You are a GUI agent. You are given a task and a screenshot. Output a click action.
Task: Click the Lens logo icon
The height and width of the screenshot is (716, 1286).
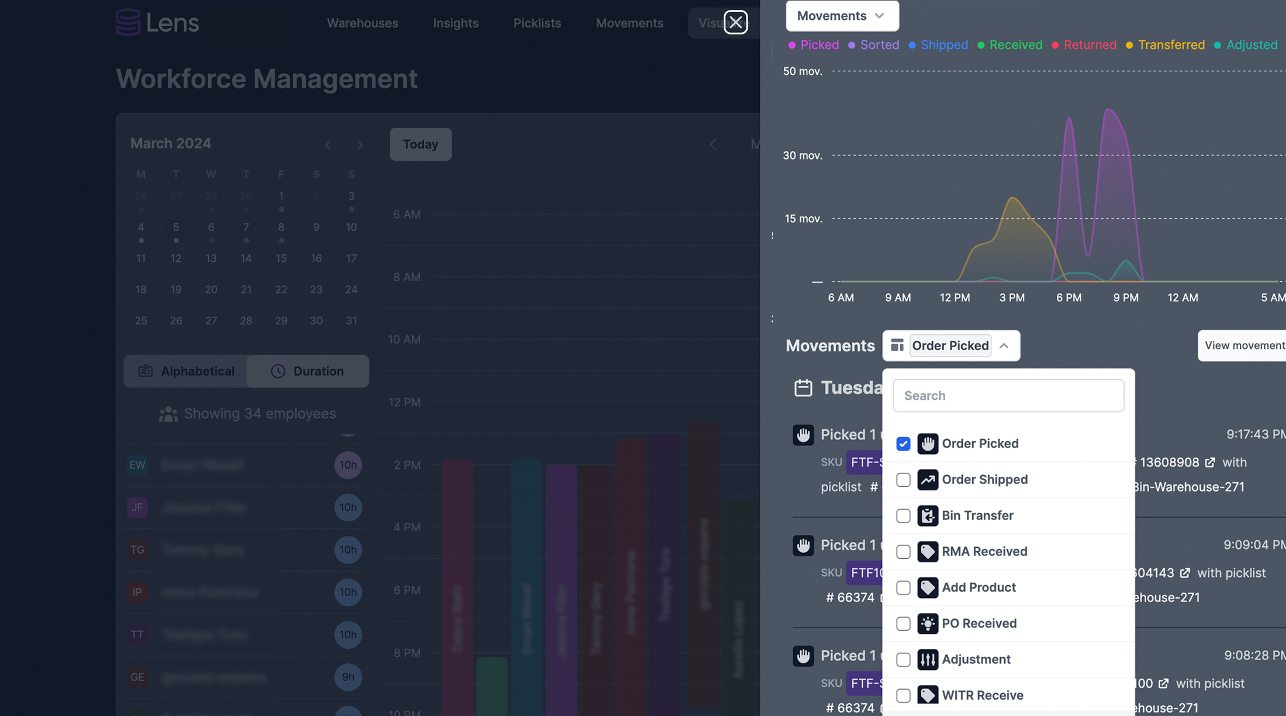pos(127,22)
